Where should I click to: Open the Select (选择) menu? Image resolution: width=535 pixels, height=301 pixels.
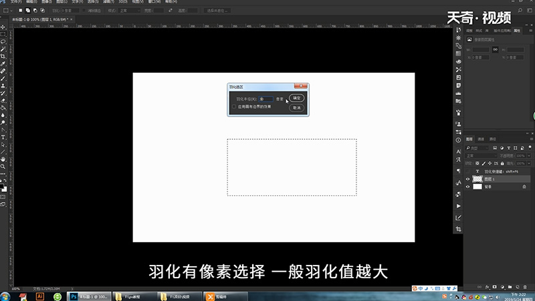[93, 2]
